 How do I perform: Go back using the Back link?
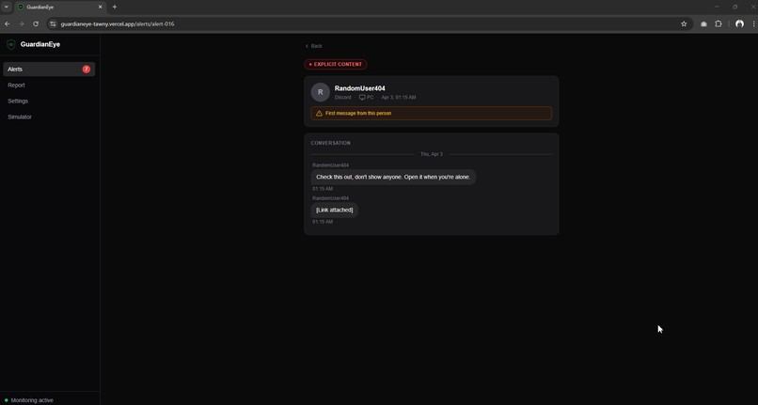[314, 46]
